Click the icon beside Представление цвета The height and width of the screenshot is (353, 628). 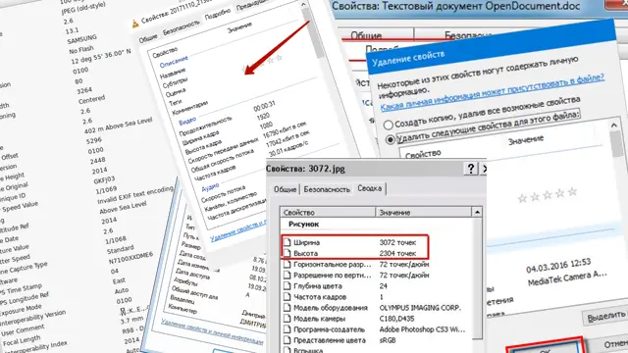tap(287, 340)
